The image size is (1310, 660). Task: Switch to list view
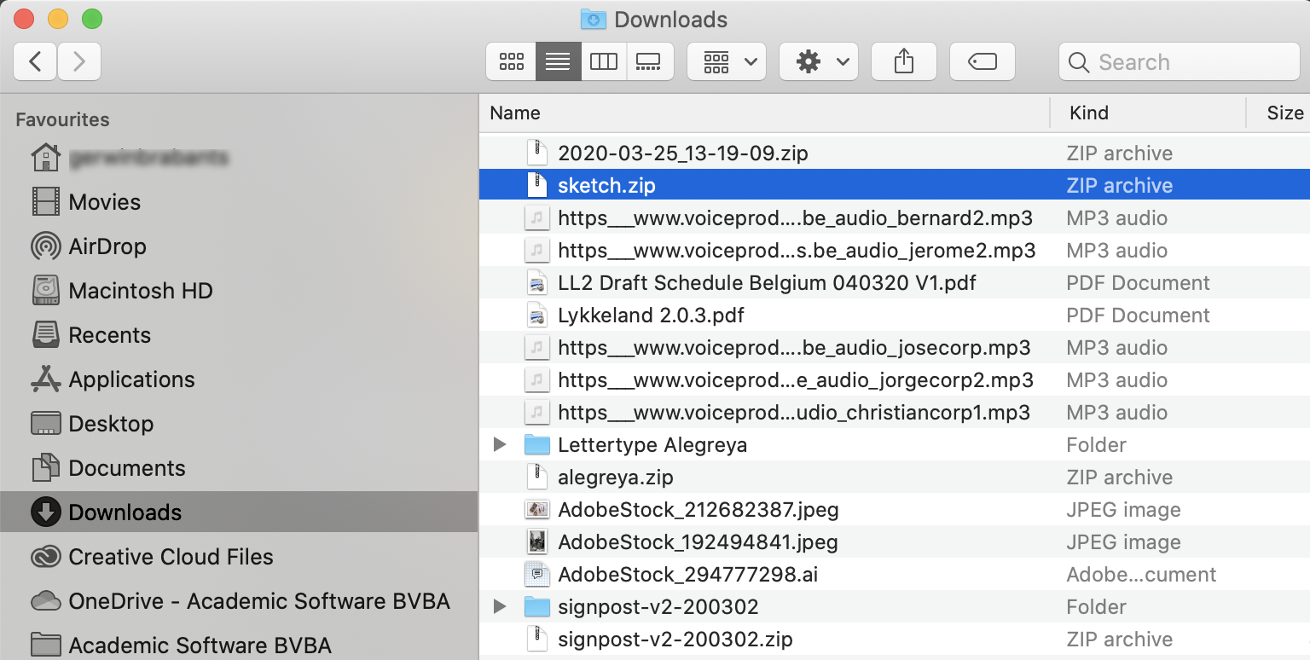pyautogui.click(x=558, y=61)
